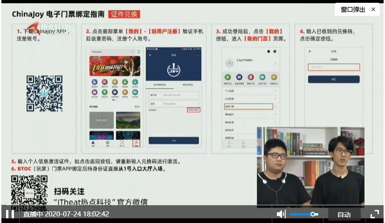The height and width of the screenshot is (223, 385).
Task: Click the volume slider handle
Action: coord(313,214)
